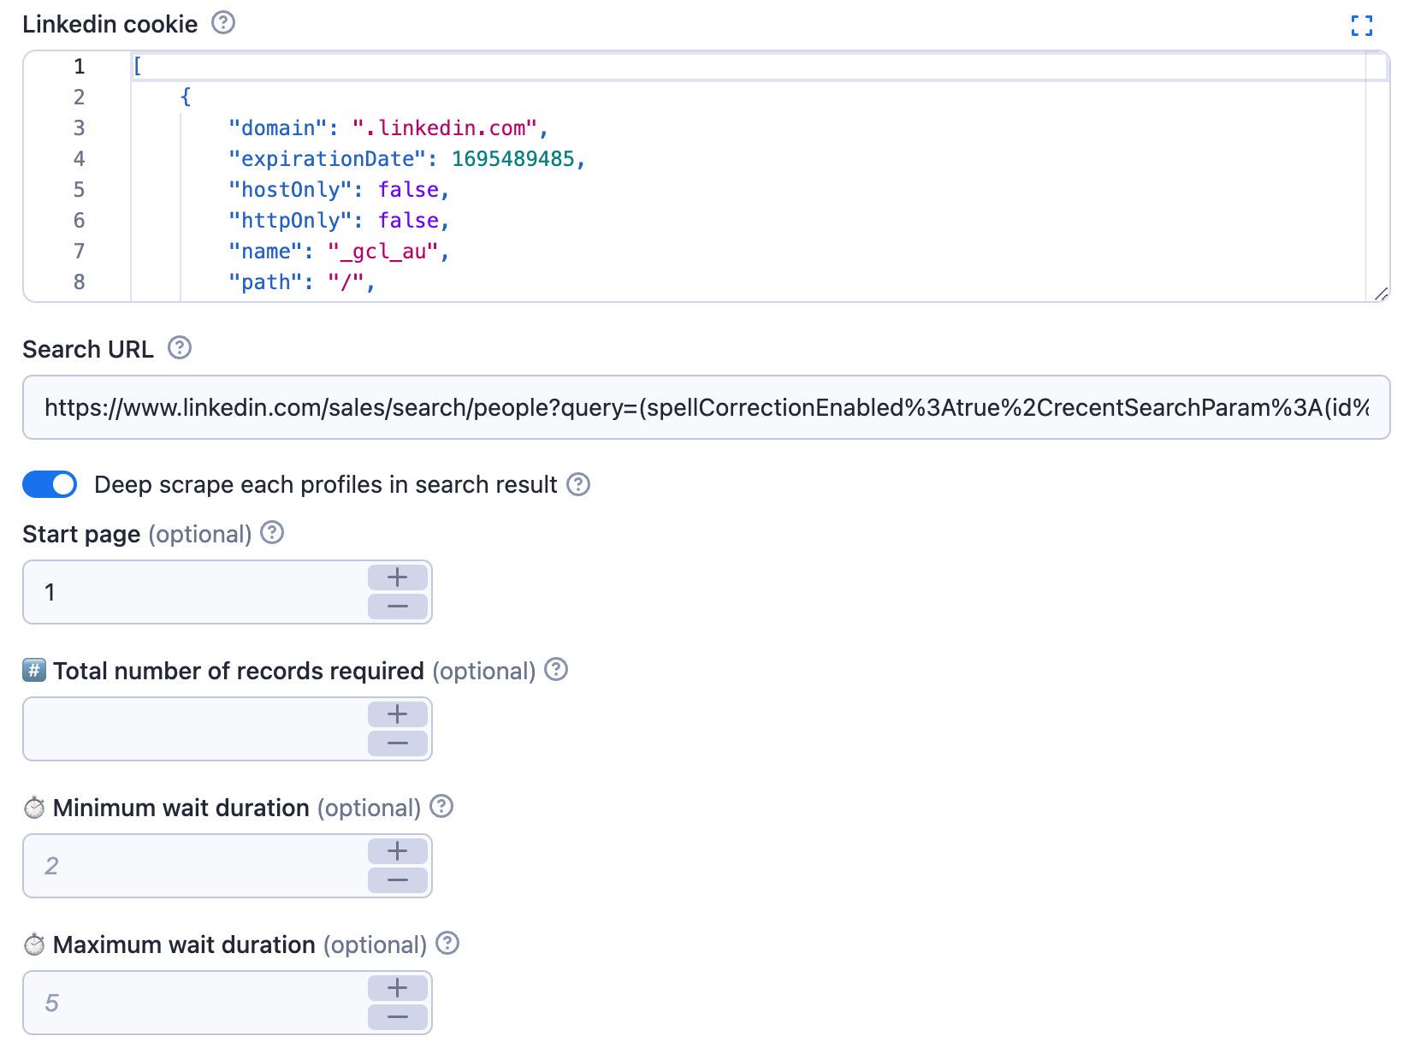The height and width of the screenshot is (1054, 1415).
Task: Open the Linkedin cookie help tooltip
Action: point(222,24)
